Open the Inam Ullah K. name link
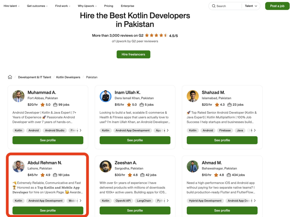 [127, 93]
